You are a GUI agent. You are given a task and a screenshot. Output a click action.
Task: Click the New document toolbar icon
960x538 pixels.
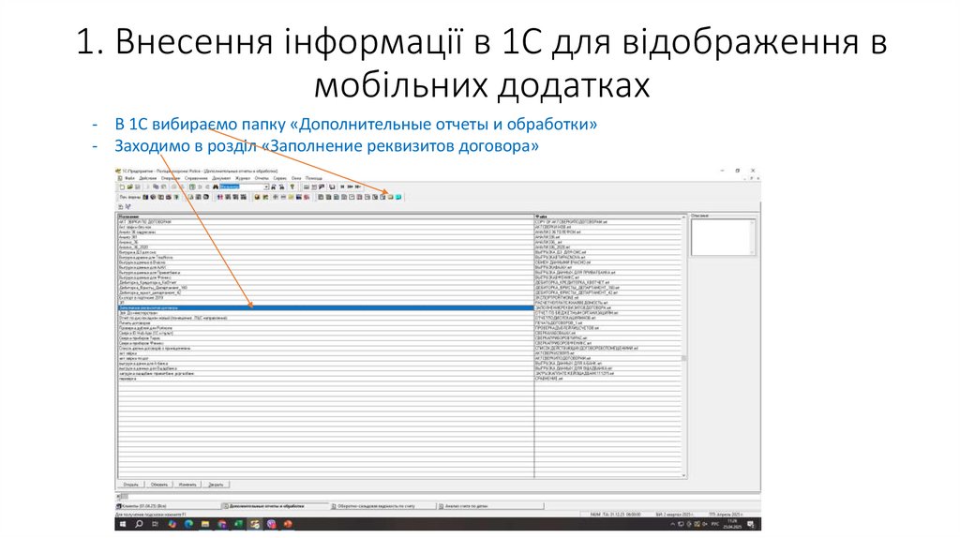pyautogui.click(x=123, y=187)
